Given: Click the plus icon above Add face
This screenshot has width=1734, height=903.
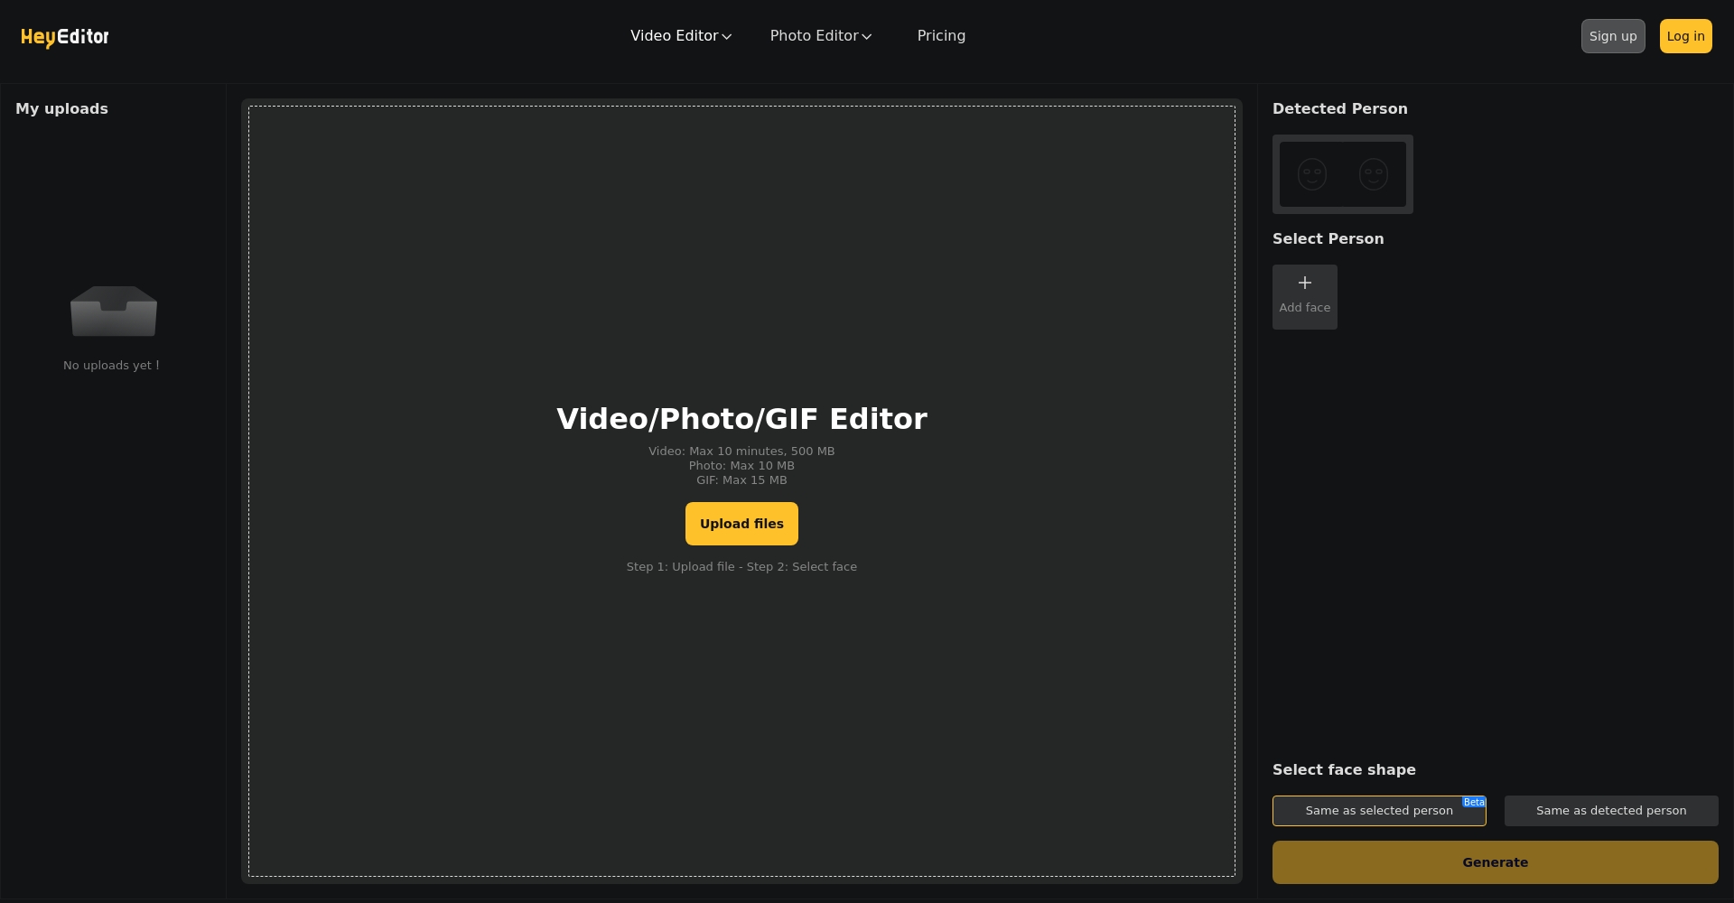Looking at the screenshot, I should coord(1304,283).
